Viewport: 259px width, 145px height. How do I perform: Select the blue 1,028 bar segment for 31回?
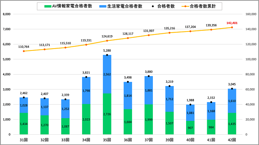pos(24,105)
